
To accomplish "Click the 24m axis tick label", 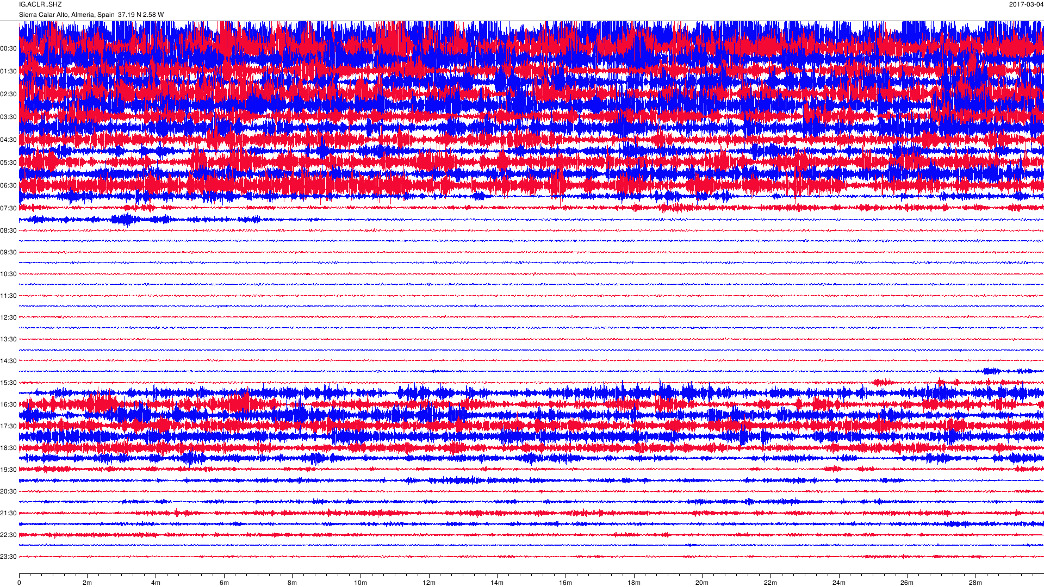I will click(839, 583).
